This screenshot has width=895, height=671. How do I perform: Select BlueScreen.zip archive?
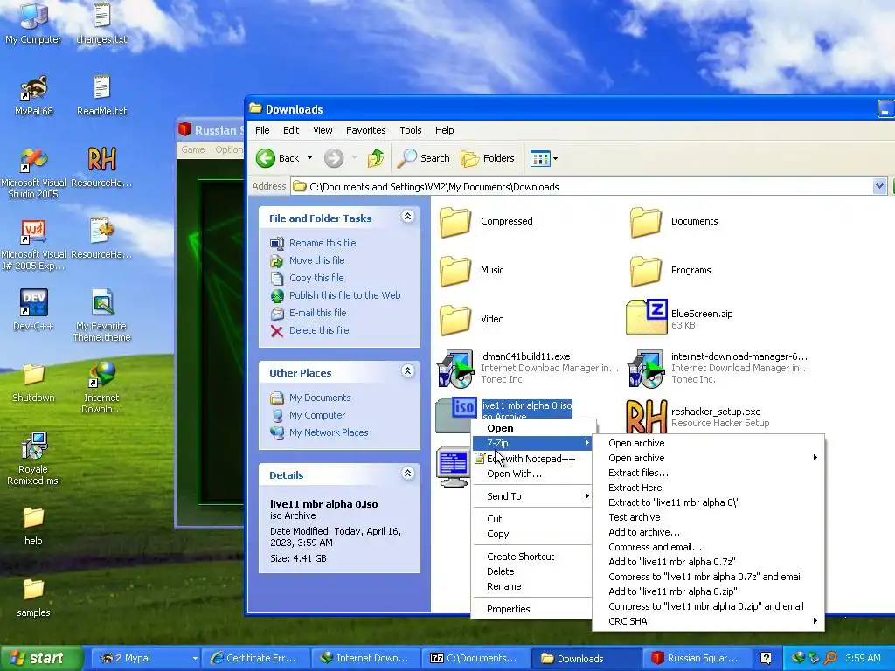[x=680, y=318]
